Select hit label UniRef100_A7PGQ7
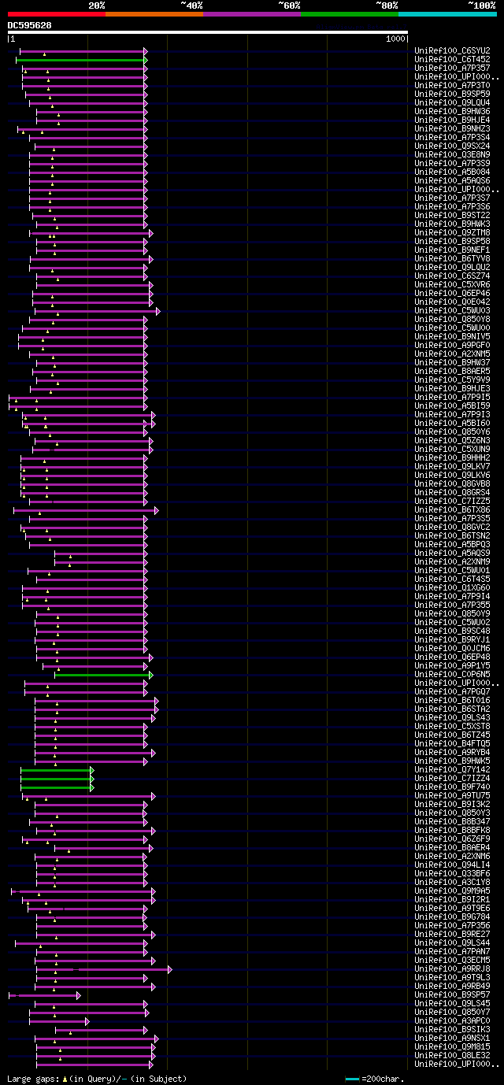 [452, 691]
